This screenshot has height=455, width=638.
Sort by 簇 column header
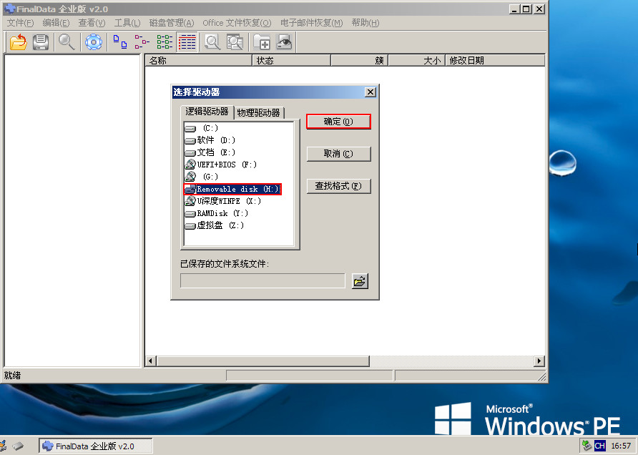pos(359,61)
